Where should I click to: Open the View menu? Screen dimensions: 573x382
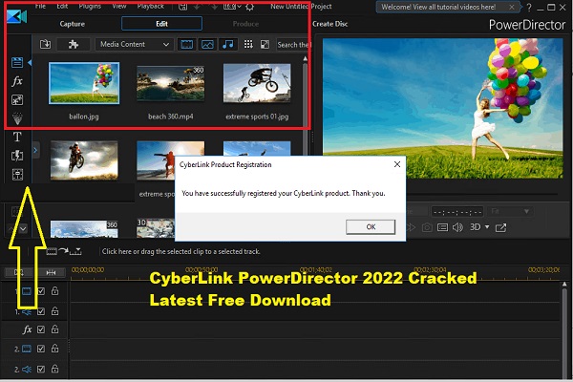(119, 7)
